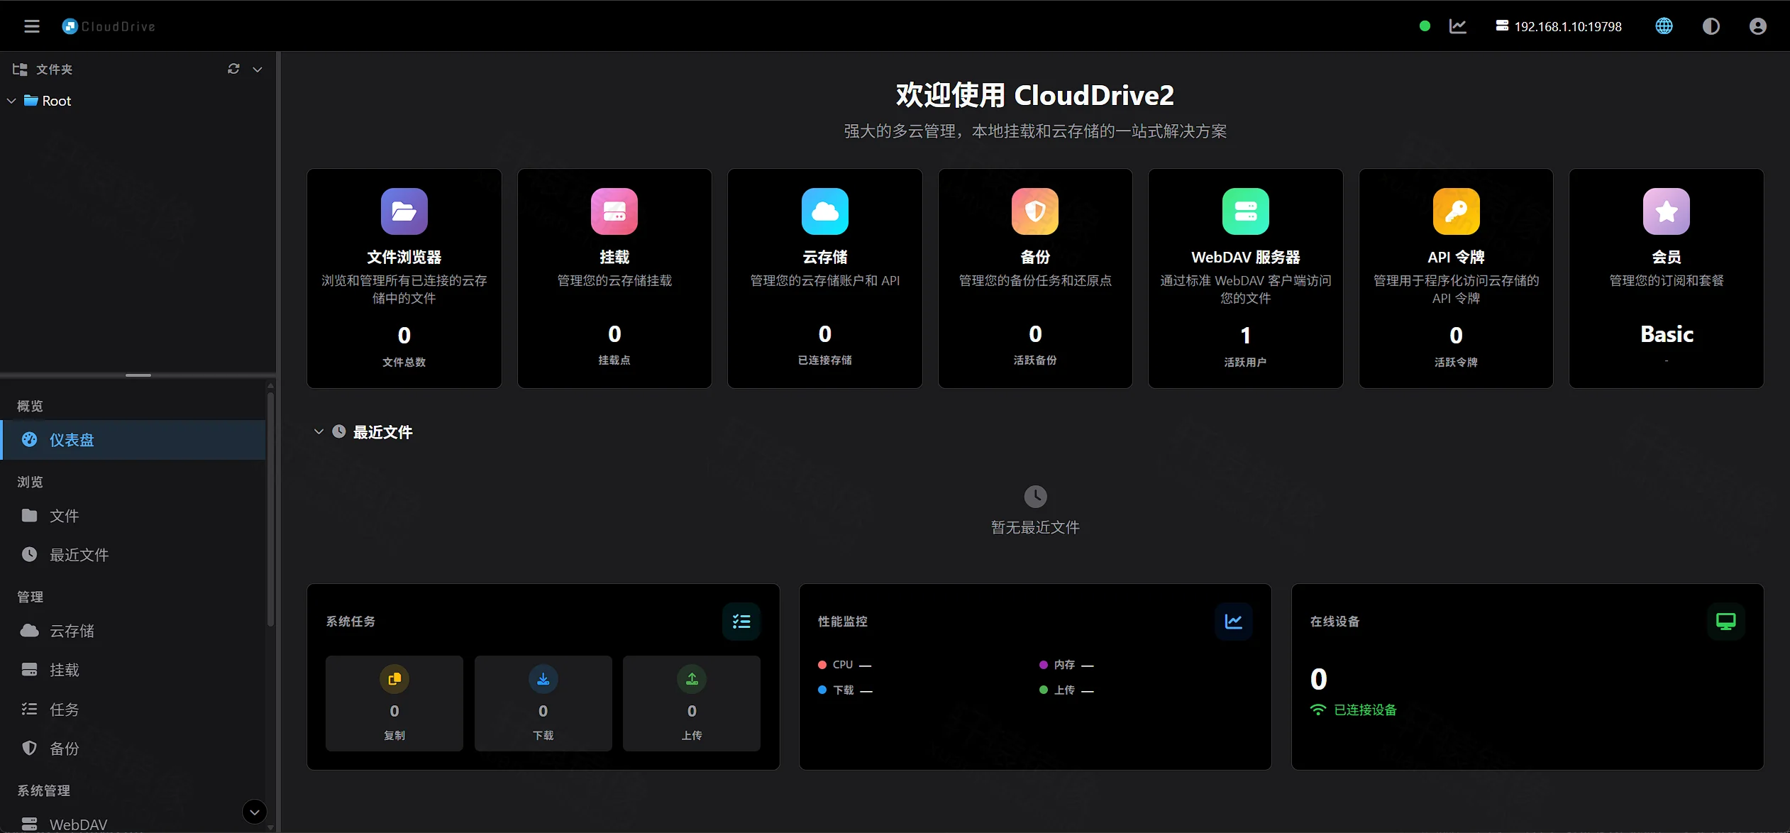The image size is (1790, 833).
Task: Click the horizontal panel resize handle
Action: (138, 375)
